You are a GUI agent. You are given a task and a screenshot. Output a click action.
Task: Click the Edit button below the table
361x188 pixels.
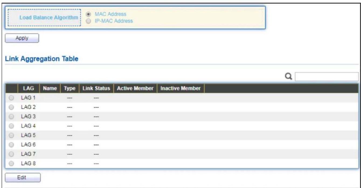[x=23, y=177]
